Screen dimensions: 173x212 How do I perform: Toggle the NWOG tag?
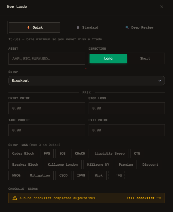coord(16,175)
